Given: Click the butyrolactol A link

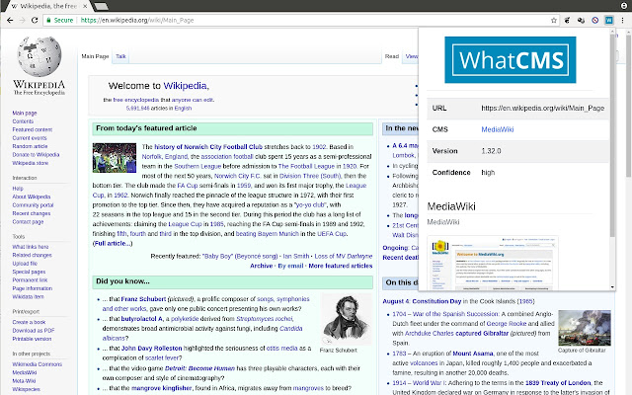Looking at the screenshot, I should point(142,319).
